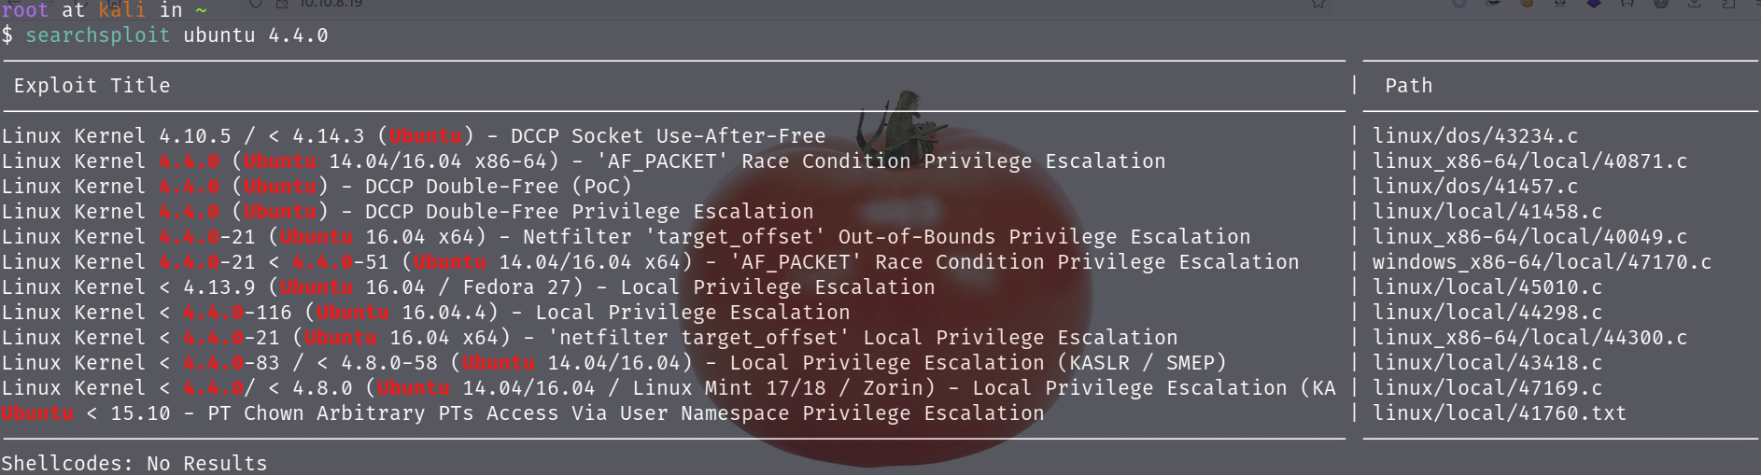Click path linux_x86-64/local/40871.c
Image resolution: width=1761 pixels, height=475 pixels.
(1529, 161)
